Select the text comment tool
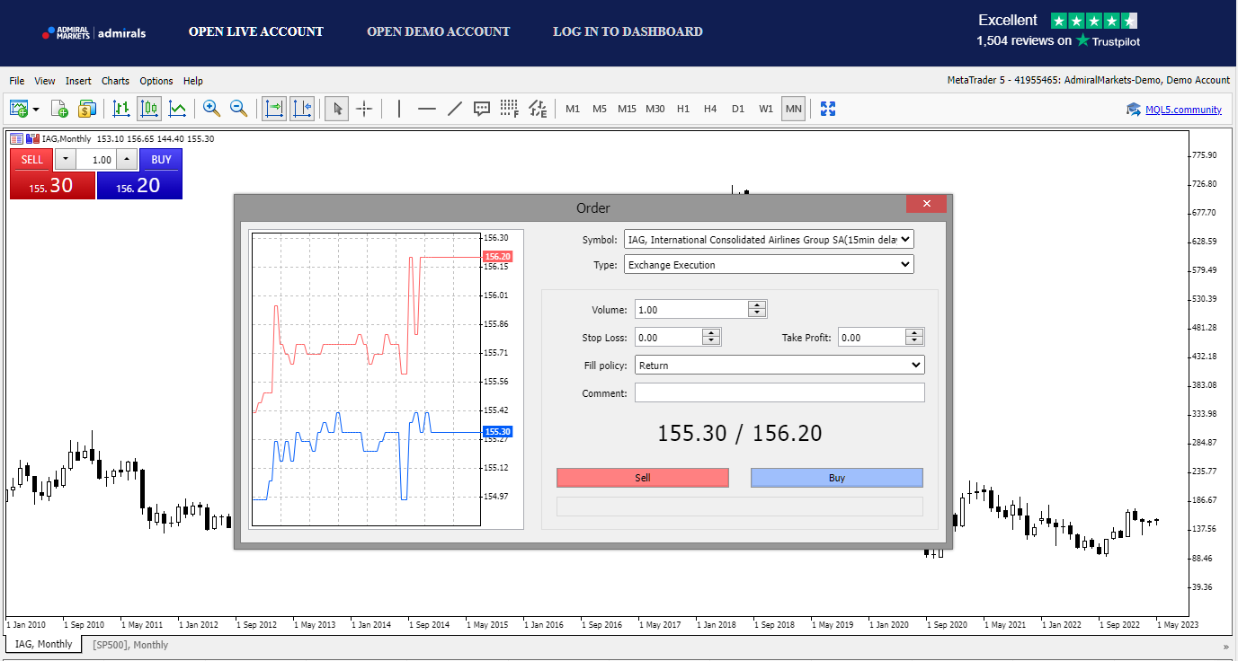The width and height of the screenshot is (1238, 661). click(x=482, y=109)
